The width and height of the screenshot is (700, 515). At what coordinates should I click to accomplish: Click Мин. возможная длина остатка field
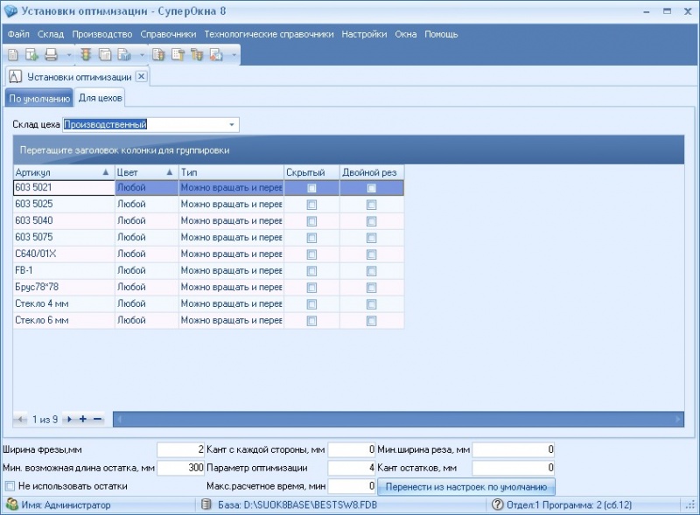click(x=181, y=468)
